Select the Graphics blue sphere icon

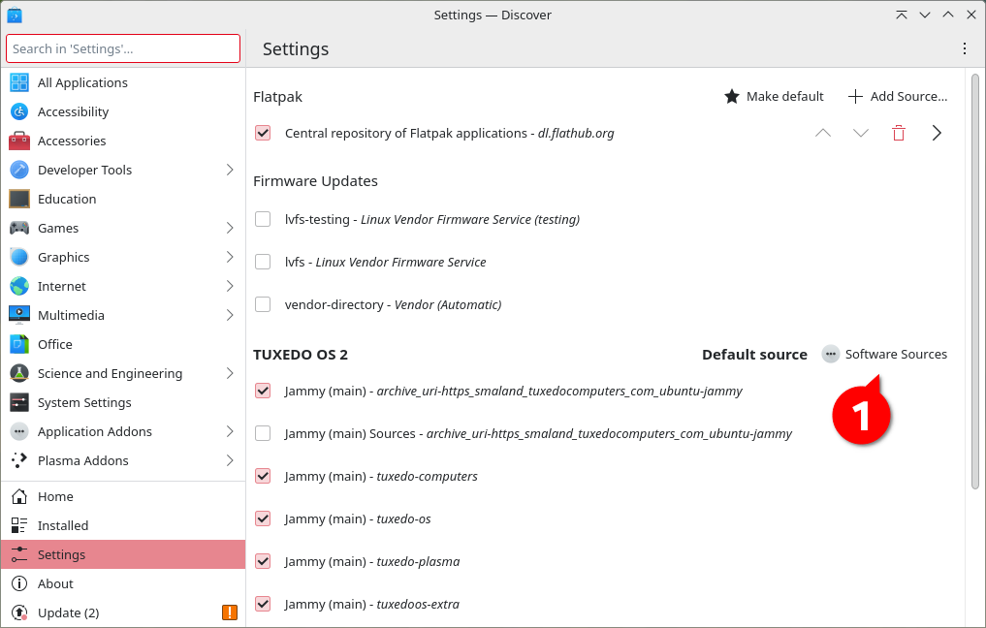(19, 257)
